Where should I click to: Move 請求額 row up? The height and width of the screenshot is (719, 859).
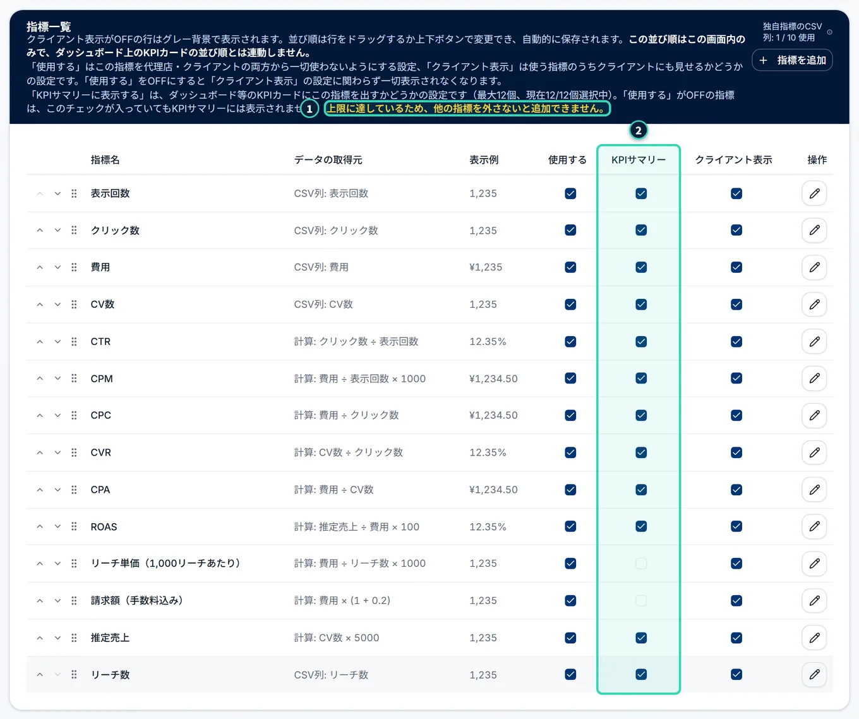[x=40, y=600]
